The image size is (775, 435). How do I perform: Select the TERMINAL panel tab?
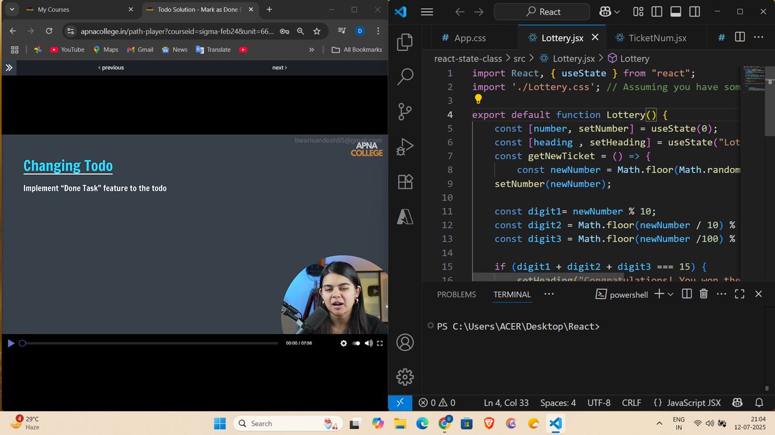click(x=512, y=294)
